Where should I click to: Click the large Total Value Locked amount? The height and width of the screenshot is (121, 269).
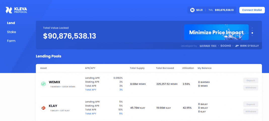click(70, 36)
